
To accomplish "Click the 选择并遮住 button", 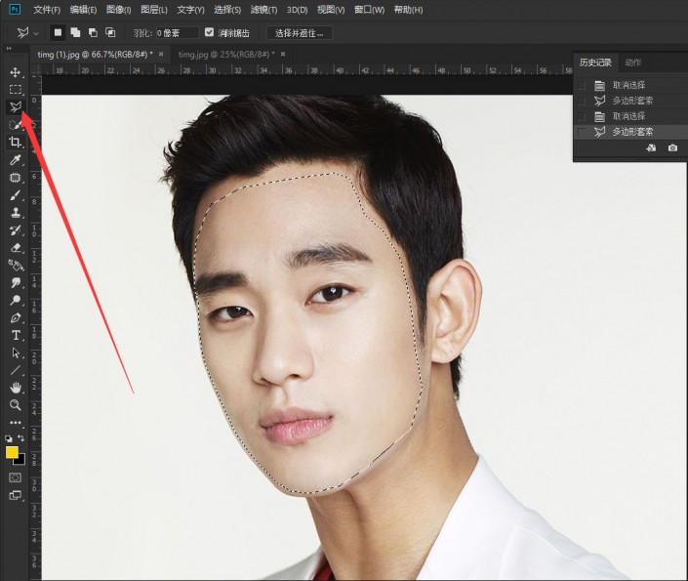I will (300, 33).
